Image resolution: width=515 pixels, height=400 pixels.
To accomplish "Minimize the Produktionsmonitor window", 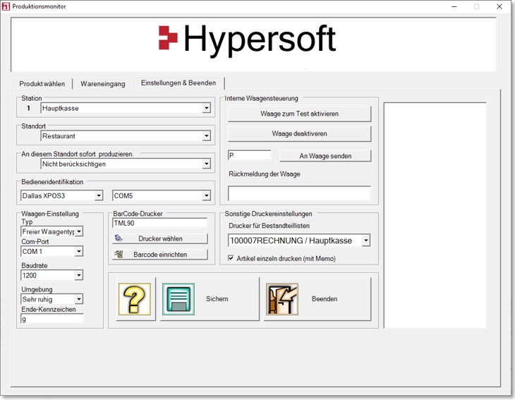I will click(x=454, y=6).
